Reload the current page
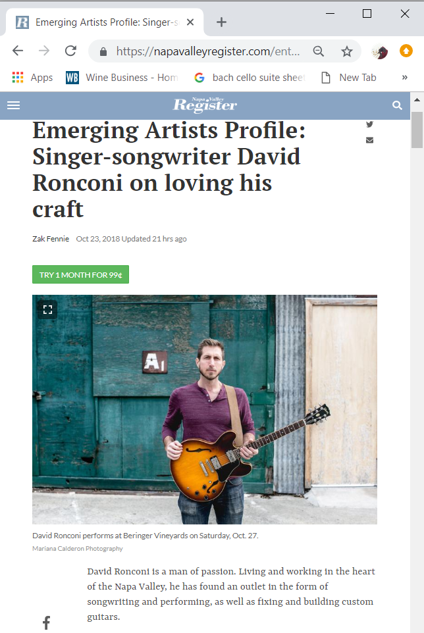Screen dimensions: 424x633 pos(70,51)
